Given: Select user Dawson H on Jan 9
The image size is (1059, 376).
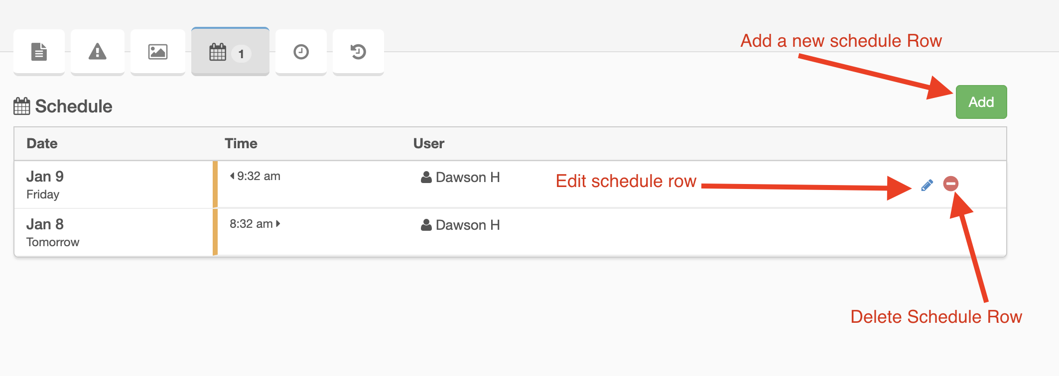Looking at the screenshot, I should (460, 178).
